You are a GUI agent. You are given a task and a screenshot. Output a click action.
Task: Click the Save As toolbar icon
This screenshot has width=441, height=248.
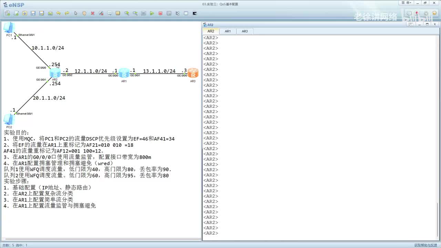(x=42, y=13)
